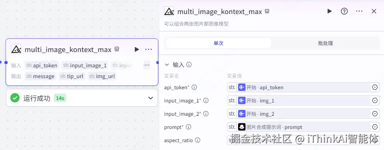Image resolution: width=384 pixels, height=150 pixels.
Task: Click the store badge icon in panel header
Action: 267,11
